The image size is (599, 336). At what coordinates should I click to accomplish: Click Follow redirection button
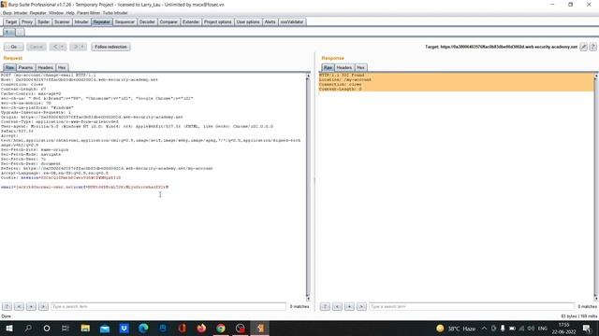(x=110, y=47)
